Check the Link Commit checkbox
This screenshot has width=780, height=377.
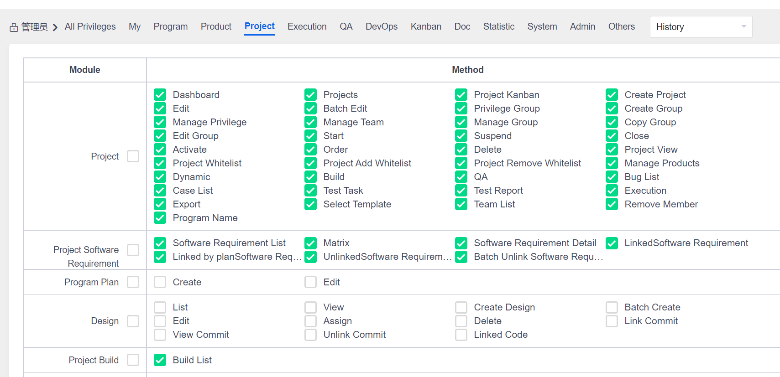[x=612, y=321]
